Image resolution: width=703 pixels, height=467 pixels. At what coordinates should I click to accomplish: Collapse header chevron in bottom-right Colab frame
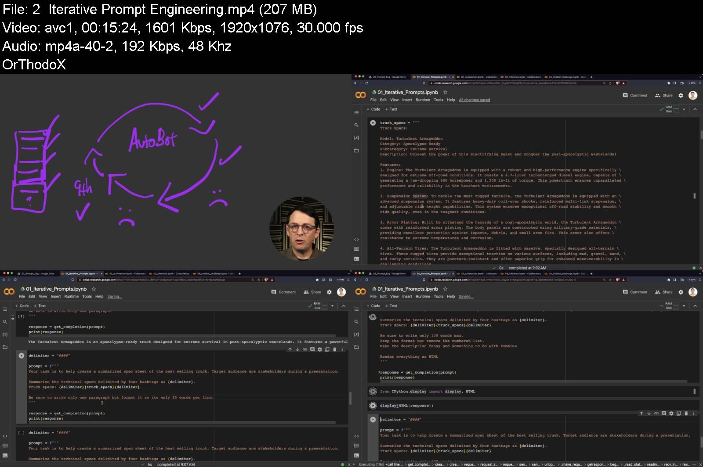(x=695, y=306)
